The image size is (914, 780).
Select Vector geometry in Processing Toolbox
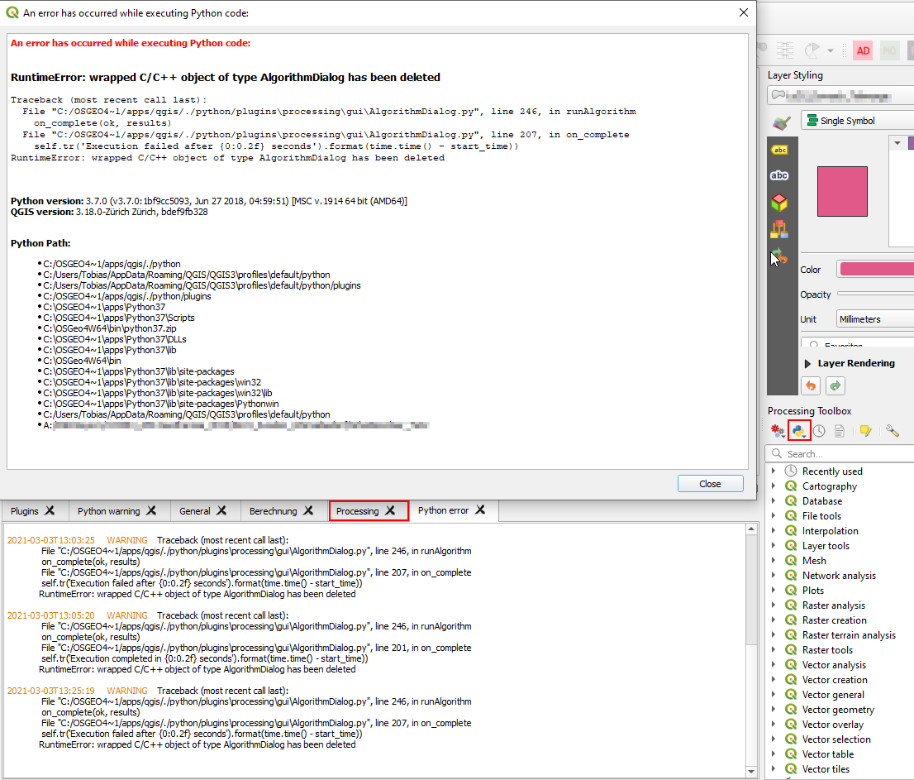coord(838,710)
